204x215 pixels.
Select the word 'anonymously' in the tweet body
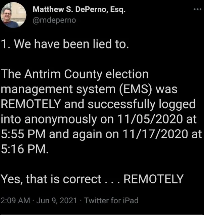coord(61,119)
